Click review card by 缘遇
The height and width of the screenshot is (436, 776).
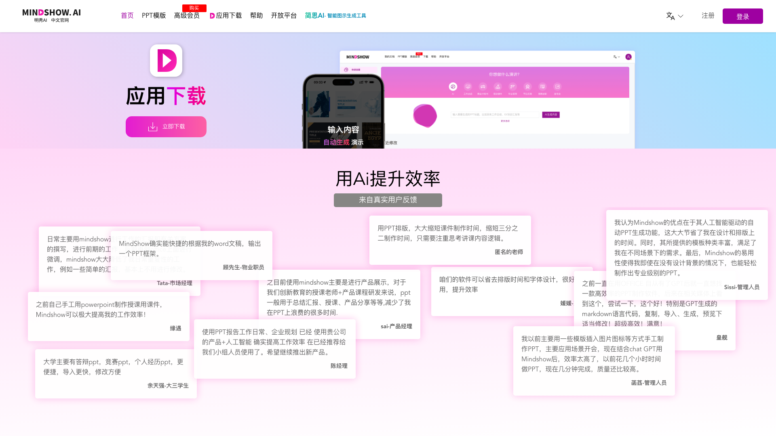pos(109,317)
